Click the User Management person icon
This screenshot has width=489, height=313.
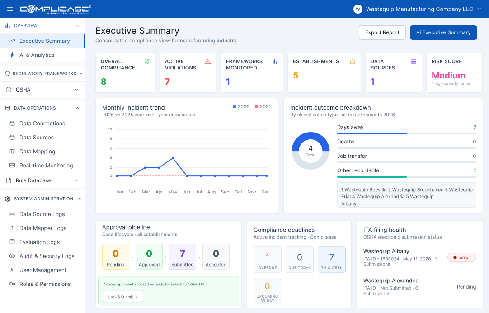pyautogui.click(x=12, y=270)
